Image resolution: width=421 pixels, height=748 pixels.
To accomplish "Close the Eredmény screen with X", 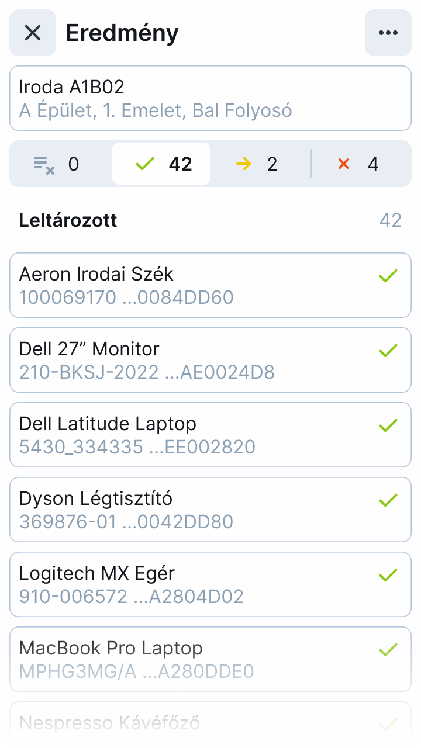I will point(33,33).
